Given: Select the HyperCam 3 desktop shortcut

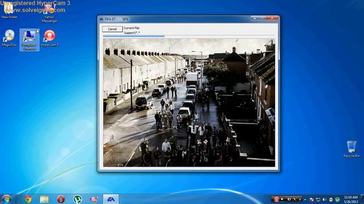Looking at the screenshot, I should [49, 39].
